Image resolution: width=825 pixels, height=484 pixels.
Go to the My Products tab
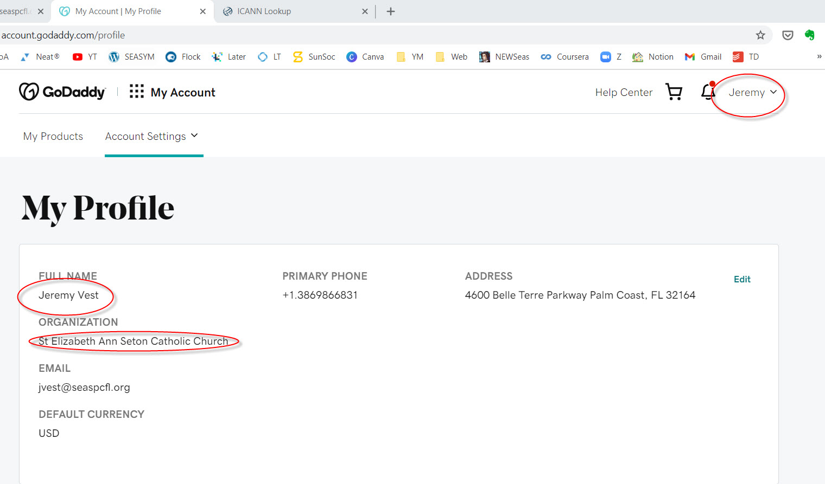pyautogui.click(x=53, y=137)
